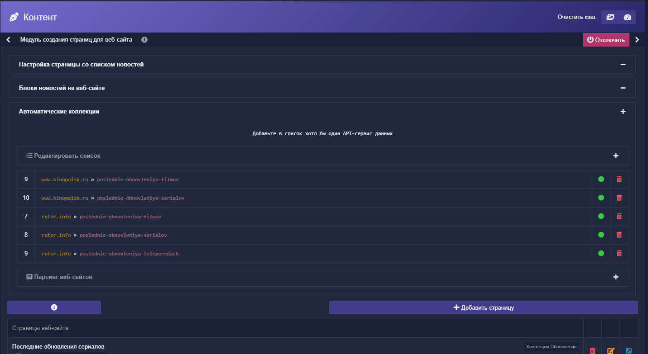Viewport: 648px width, 354px height.
Task: Expand the Автоматические коллекции section
Action: [623, 112]
